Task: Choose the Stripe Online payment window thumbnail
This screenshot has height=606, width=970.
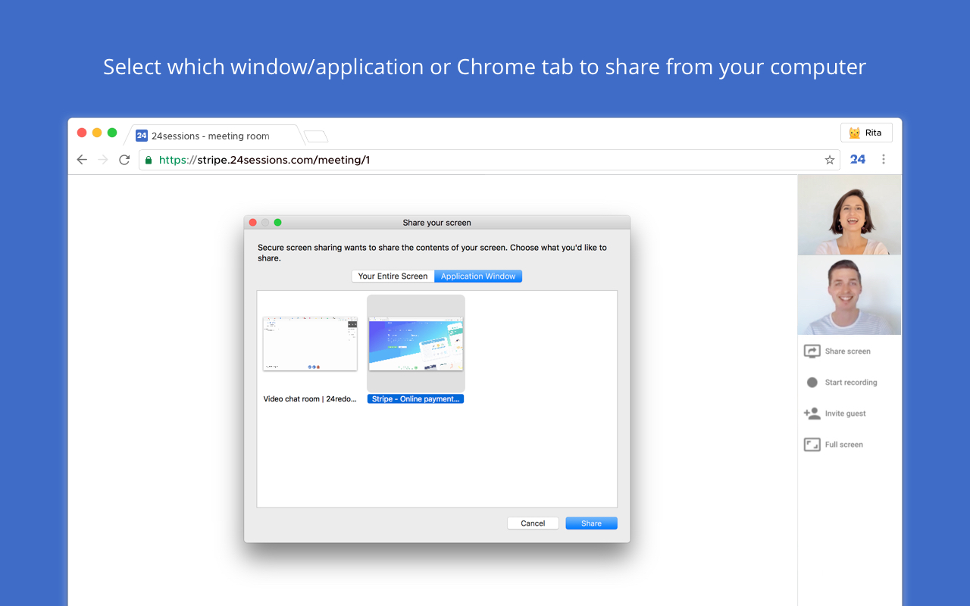Action: [x=416, y=344]
